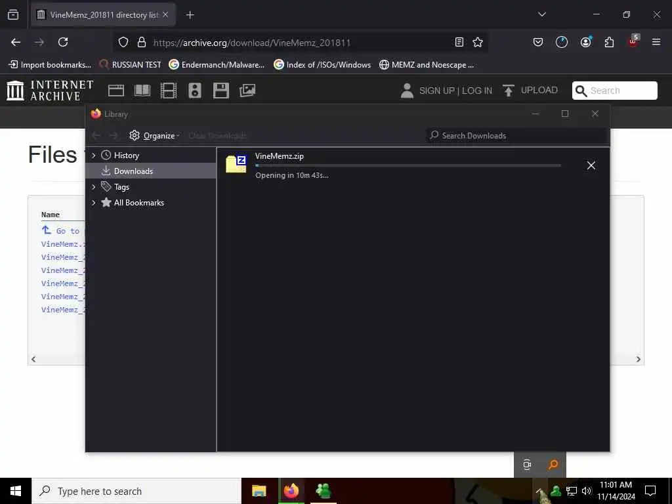The width and height of the screenshot is (672, 504).
Task: Open the Audio speaker icon
Action: [x=194, y=91]
